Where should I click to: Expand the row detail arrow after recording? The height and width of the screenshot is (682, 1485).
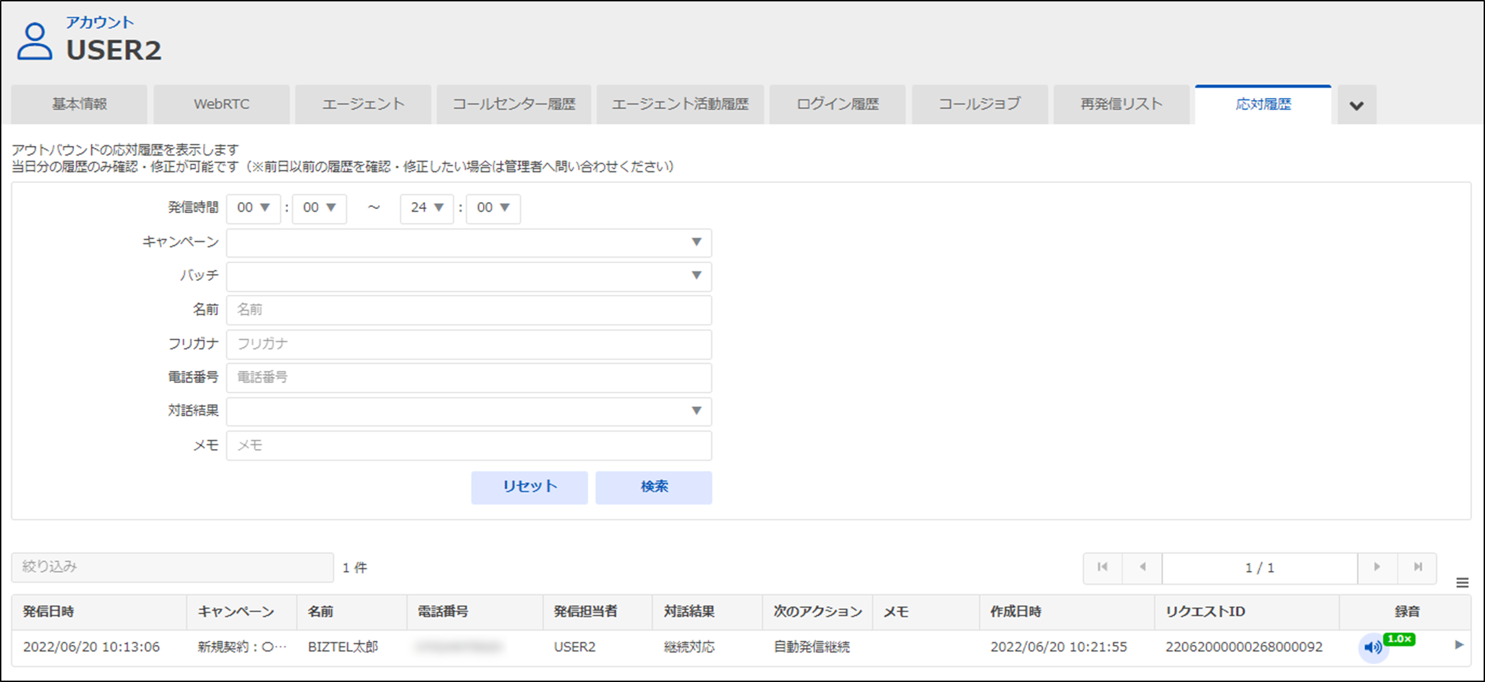pos(1459,645)
